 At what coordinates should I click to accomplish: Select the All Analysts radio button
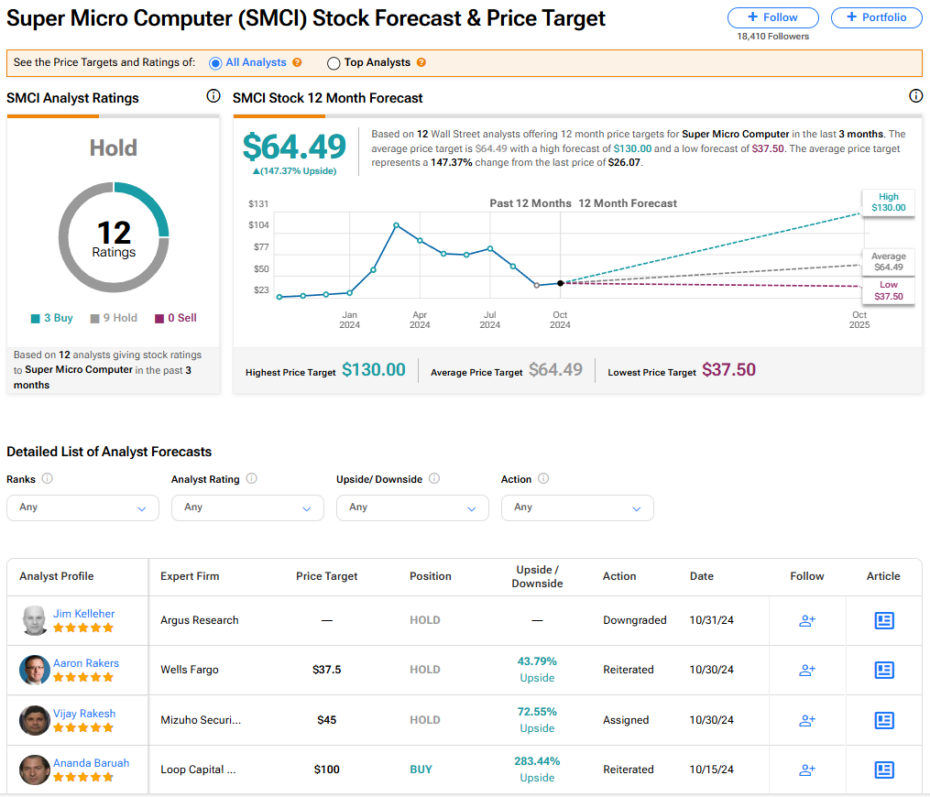(215, 63)
